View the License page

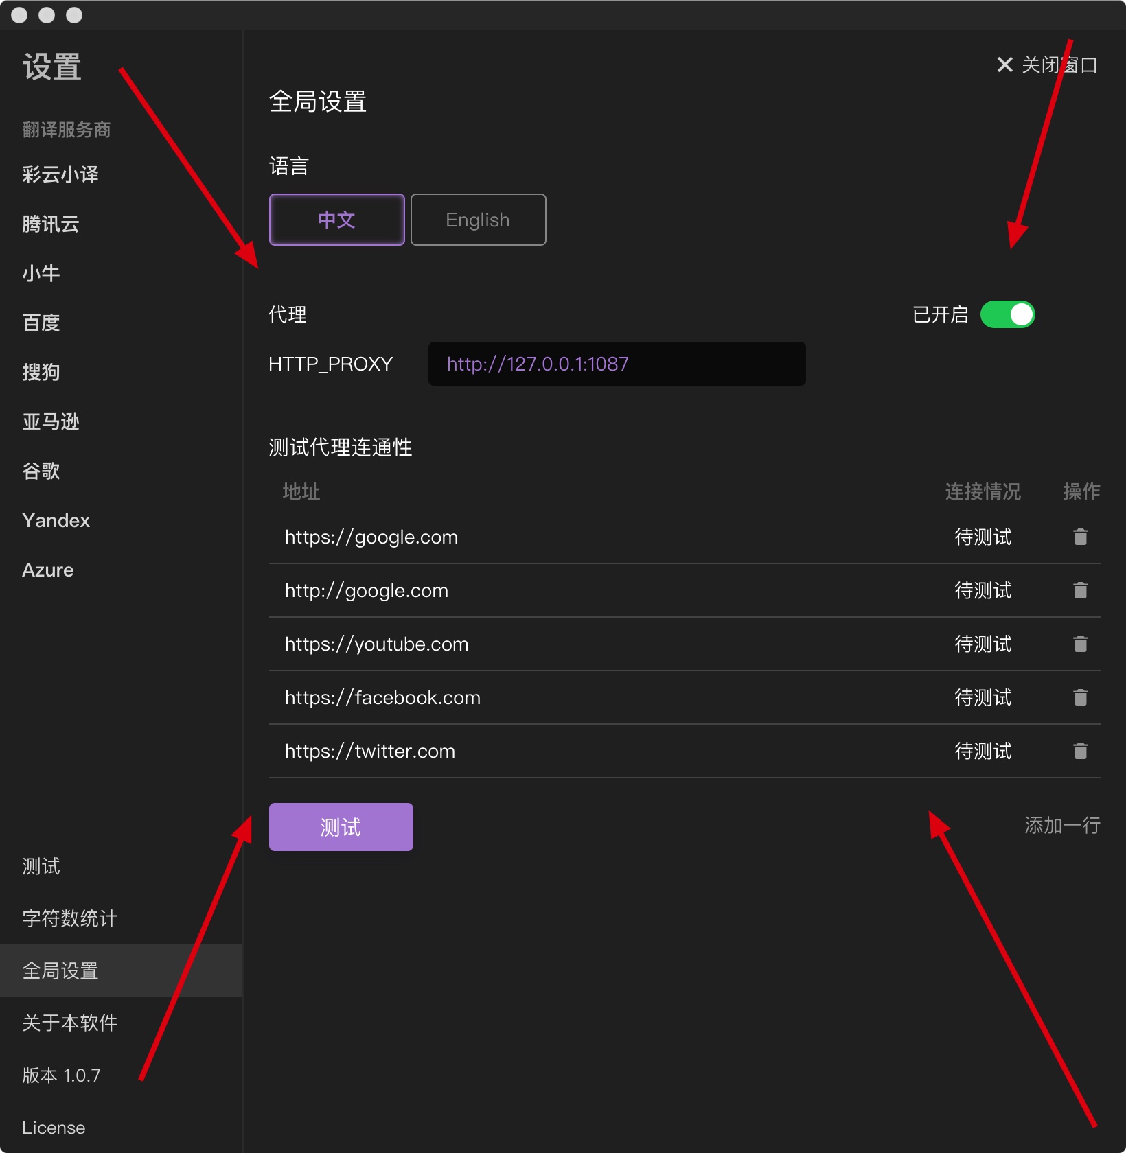coord(53,1127)
